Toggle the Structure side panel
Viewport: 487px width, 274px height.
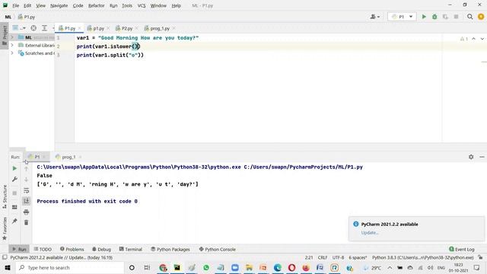click(x=5, y=197)
